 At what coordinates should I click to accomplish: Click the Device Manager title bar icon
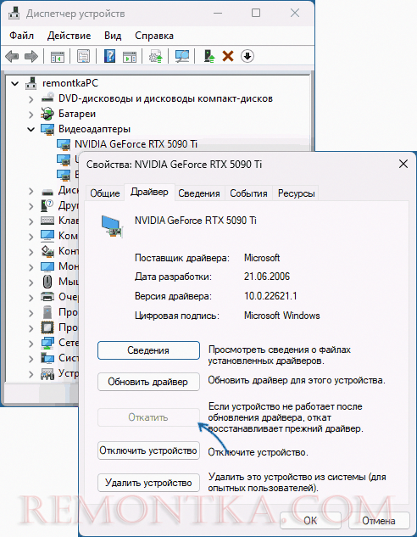tap(14, 13)
